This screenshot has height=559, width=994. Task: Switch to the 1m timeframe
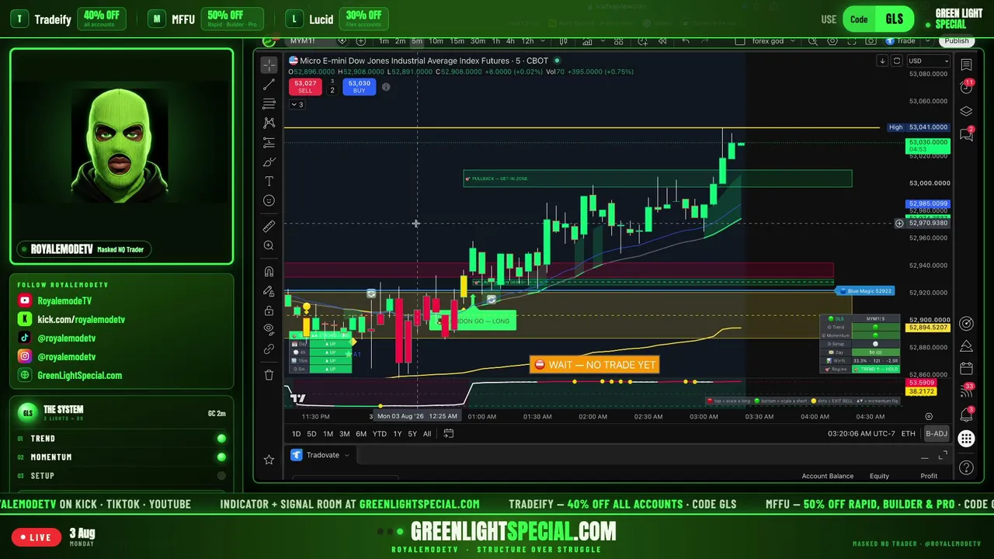coord(384,40)
